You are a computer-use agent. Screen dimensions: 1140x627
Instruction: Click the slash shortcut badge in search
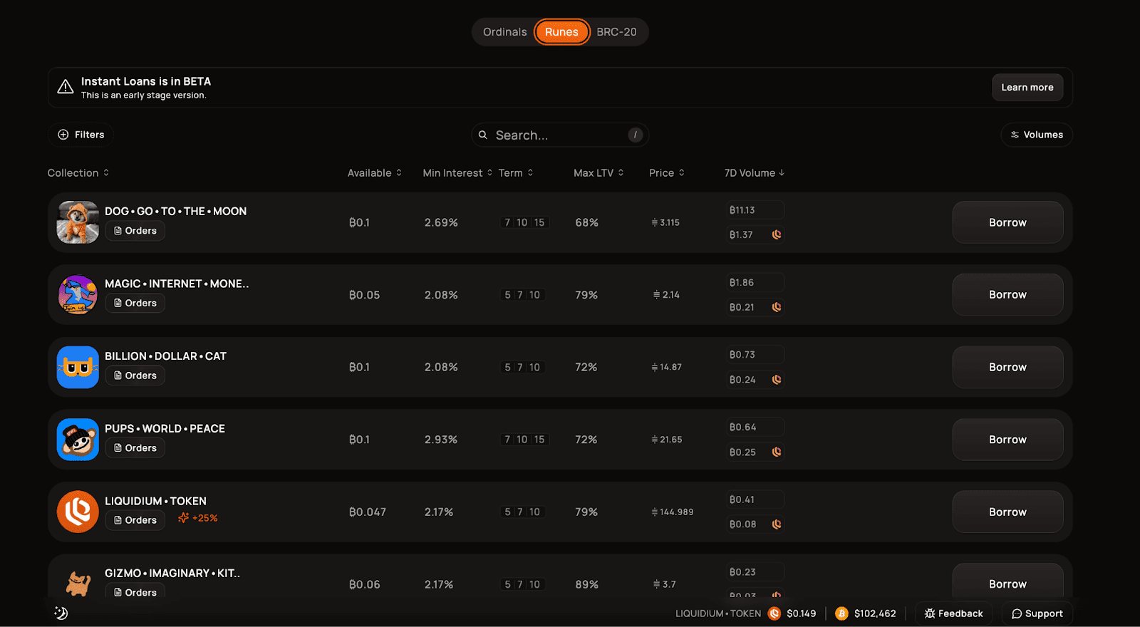636,135
